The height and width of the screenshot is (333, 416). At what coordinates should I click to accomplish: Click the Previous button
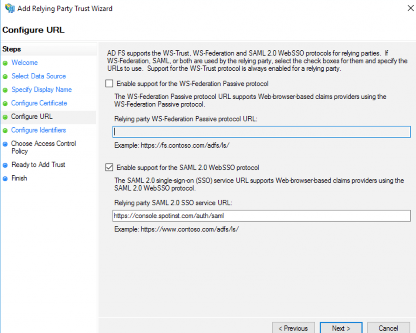[293, 328]
